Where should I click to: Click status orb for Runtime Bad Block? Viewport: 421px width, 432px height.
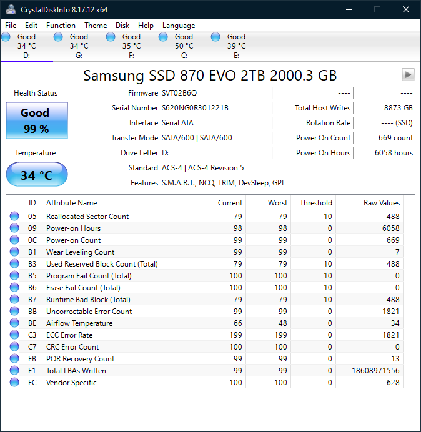click(x=14, y=299)
